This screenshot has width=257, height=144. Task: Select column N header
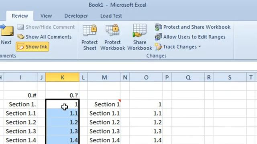(x=125, y=77)
